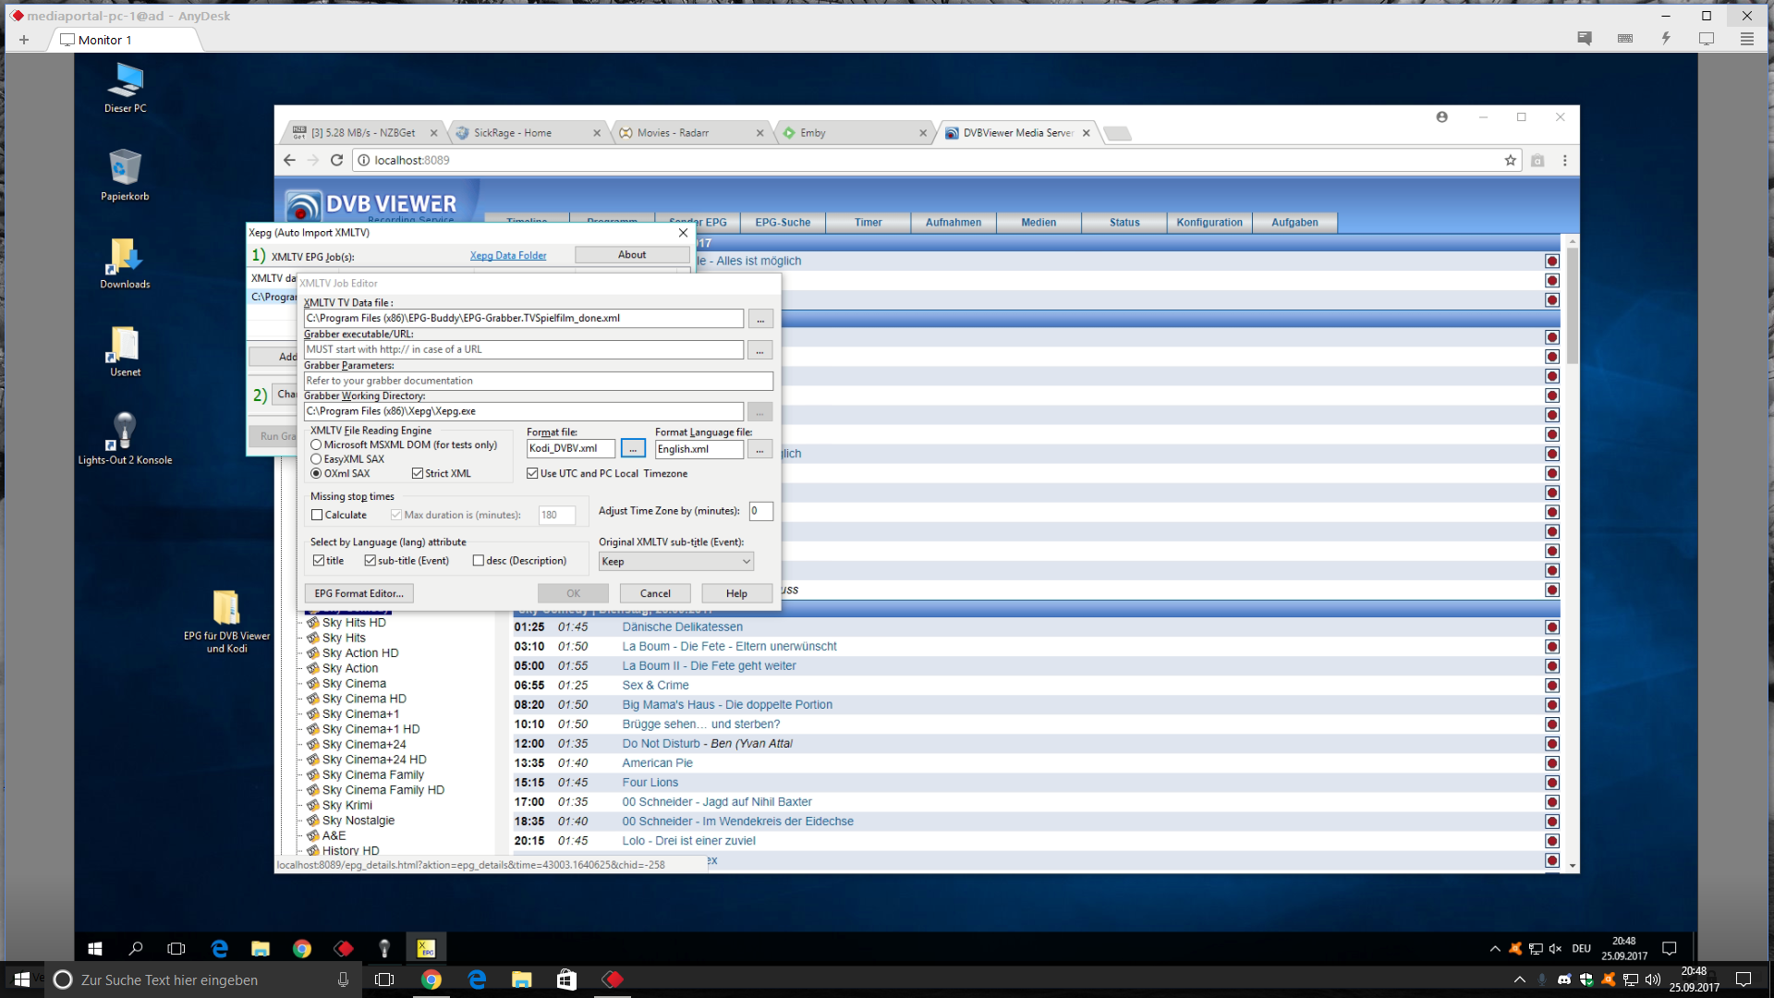This screenshot has height=998, width=1774.
Task: Open remote taskbar File Explorer
Action: click(x=261, y=948)
